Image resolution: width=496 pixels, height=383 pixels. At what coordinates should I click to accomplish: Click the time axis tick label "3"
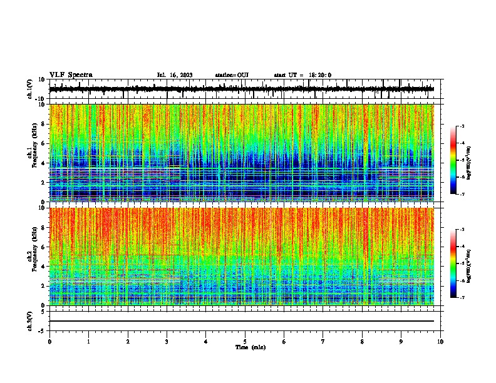tap(167, 342)
